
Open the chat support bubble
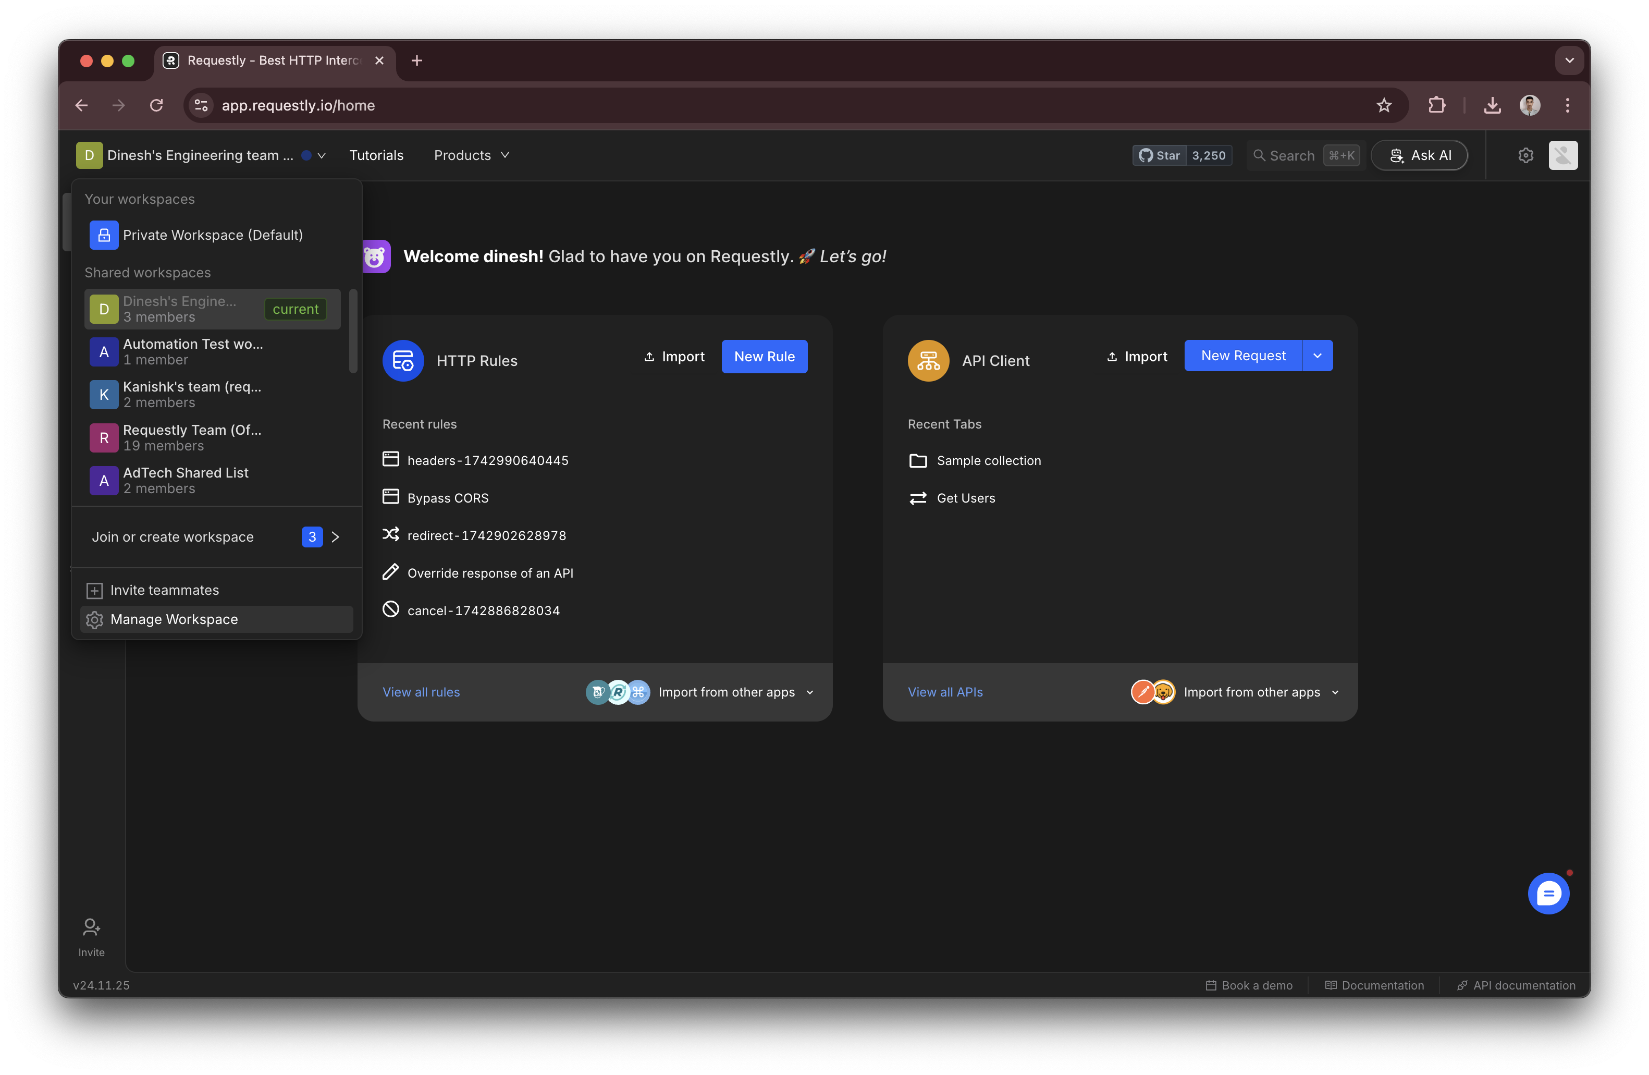tap(1548, 894)
